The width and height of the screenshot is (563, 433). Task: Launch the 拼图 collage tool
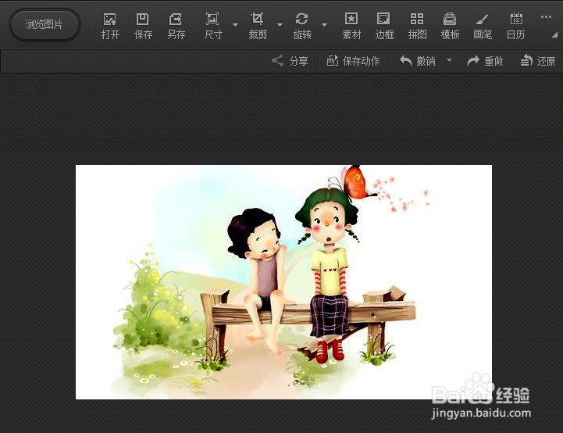coord(417,26)
